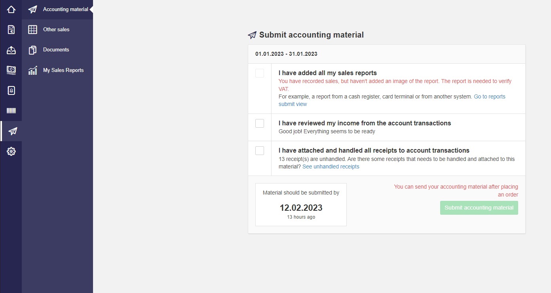Click the My Sales Reports chart icon
This screenshot has height=293, width=551.
(32, 70)
